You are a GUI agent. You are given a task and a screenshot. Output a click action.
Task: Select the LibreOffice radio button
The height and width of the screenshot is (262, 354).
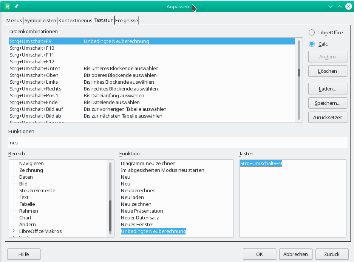(326, 33)
